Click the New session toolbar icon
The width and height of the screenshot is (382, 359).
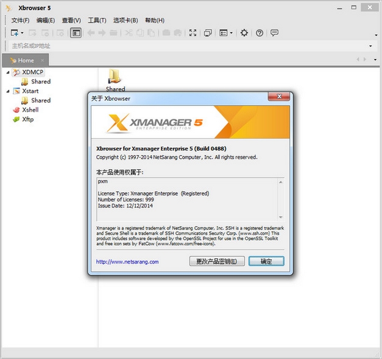point(15,33)
